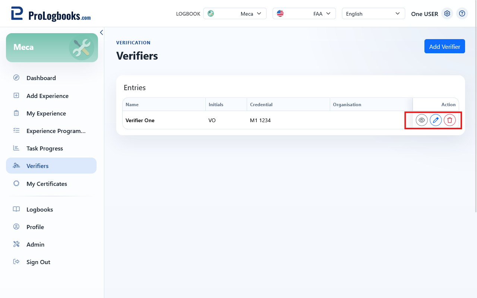
Task: Open the help question mark icon
Action: [462, 14]
